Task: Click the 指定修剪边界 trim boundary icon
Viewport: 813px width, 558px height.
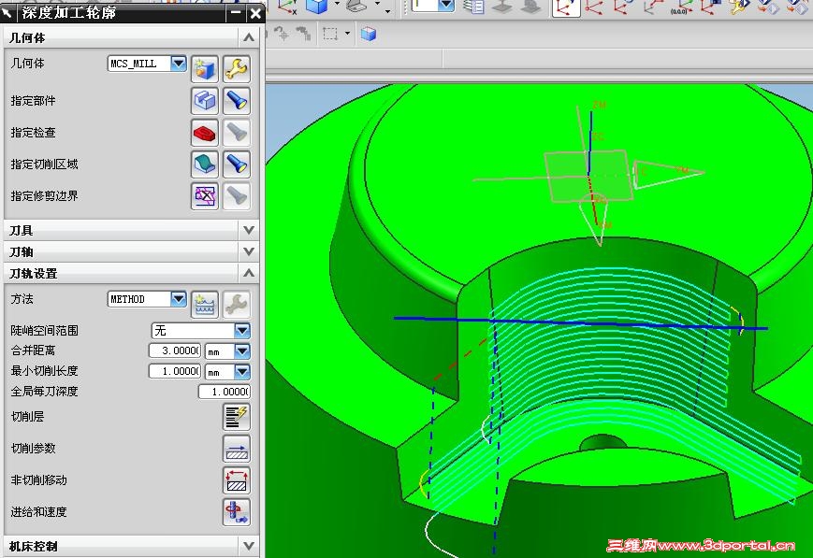Action: (x=204, y=195)
